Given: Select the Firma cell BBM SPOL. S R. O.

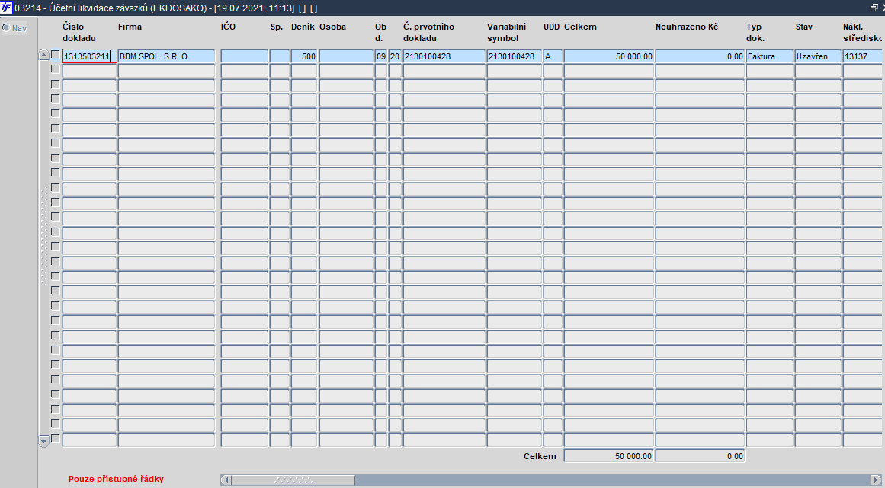Looking at the screenshot, I should (x=166, y=56).
